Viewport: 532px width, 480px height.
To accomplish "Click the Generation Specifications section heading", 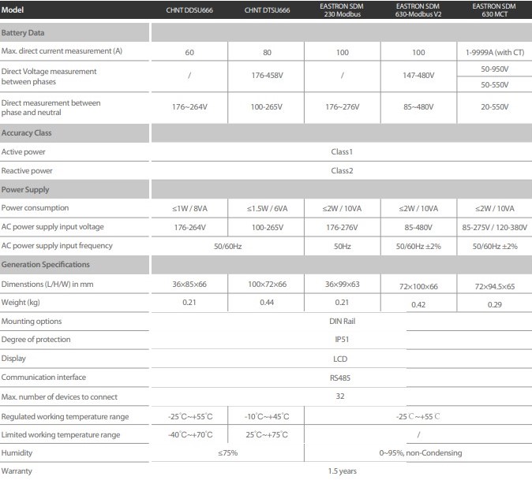I will [x=46, y=265].
